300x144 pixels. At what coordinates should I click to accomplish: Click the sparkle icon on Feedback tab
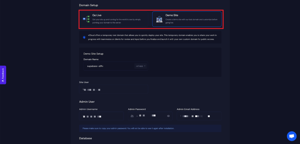tap(3, 81)
